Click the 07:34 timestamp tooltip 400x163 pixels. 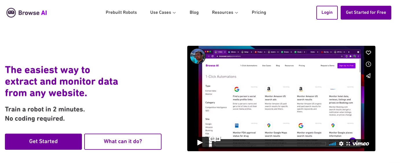[215, 139]
